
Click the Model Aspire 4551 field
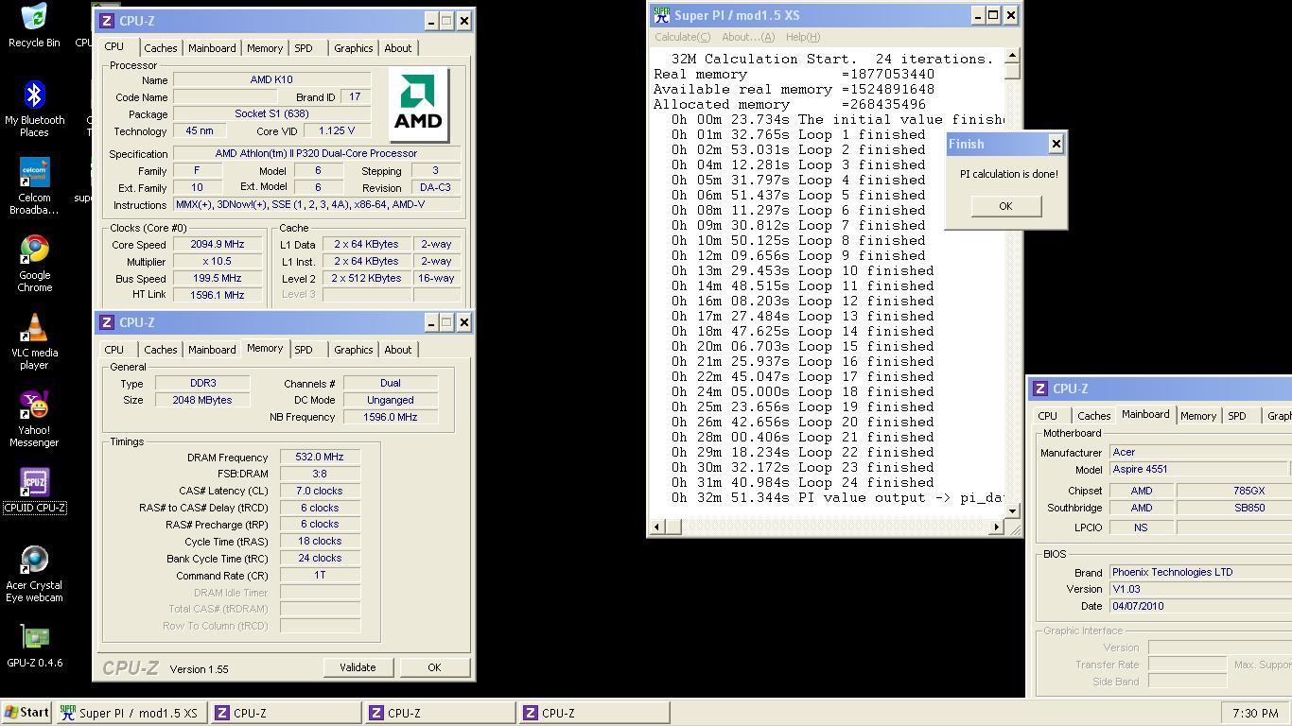(x=1199, y=469)
